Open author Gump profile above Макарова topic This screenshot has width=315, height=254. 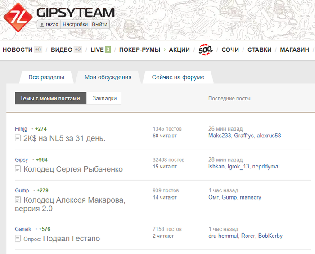pyautogui.click(x=22, y=190)
